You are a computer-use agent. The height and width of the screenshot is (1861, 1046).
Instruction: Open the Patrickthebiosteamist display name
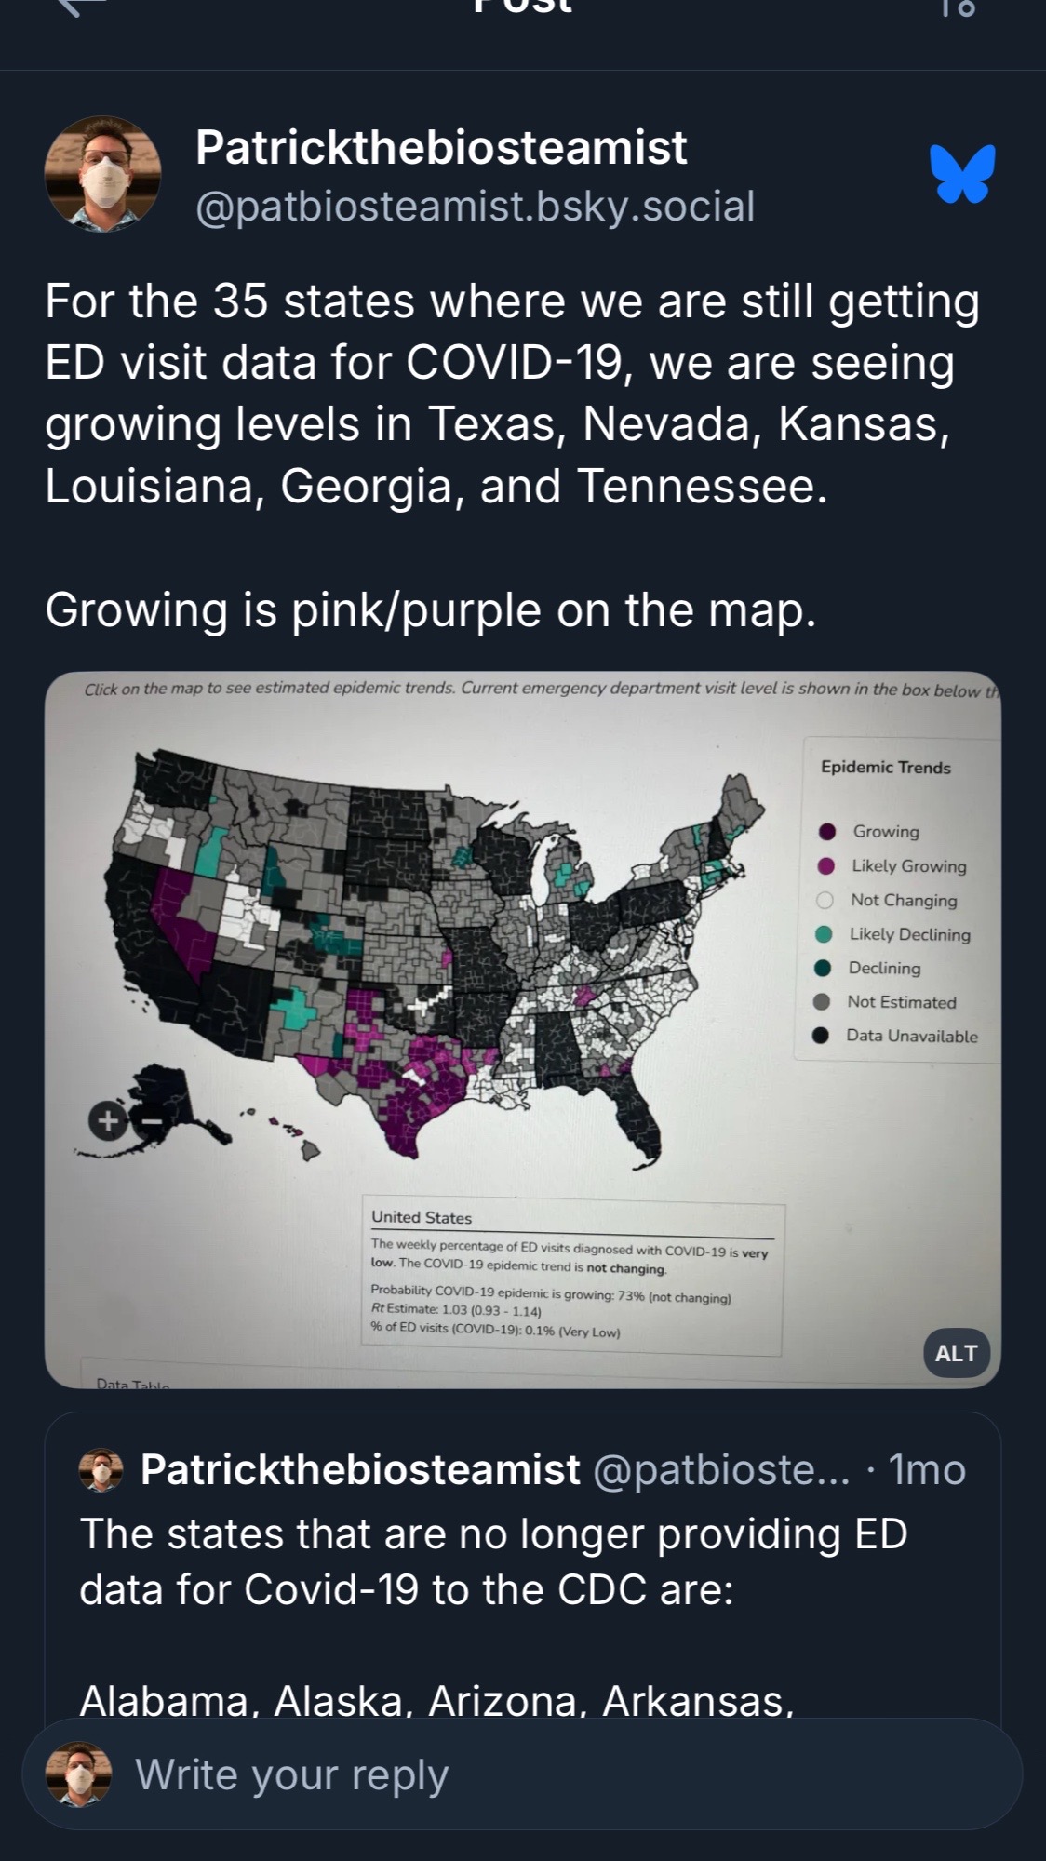tap(441, 147)
